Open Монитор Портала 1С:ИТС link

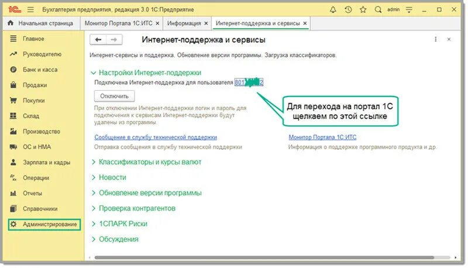pos(322,137)
